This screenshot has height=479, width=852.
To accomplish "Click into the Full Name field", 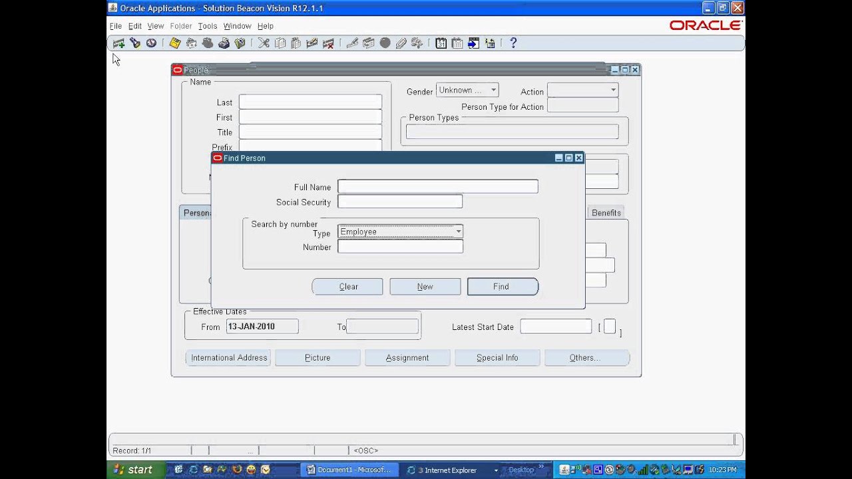I will tap(438, 187).
